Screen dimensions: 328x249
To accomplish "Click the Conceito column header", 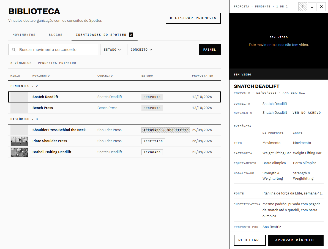I will (105, 75).
